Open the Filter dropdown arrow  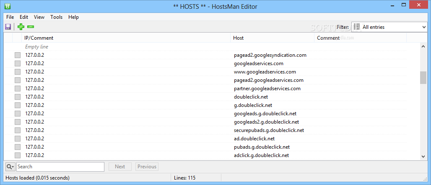click(423, 27)
